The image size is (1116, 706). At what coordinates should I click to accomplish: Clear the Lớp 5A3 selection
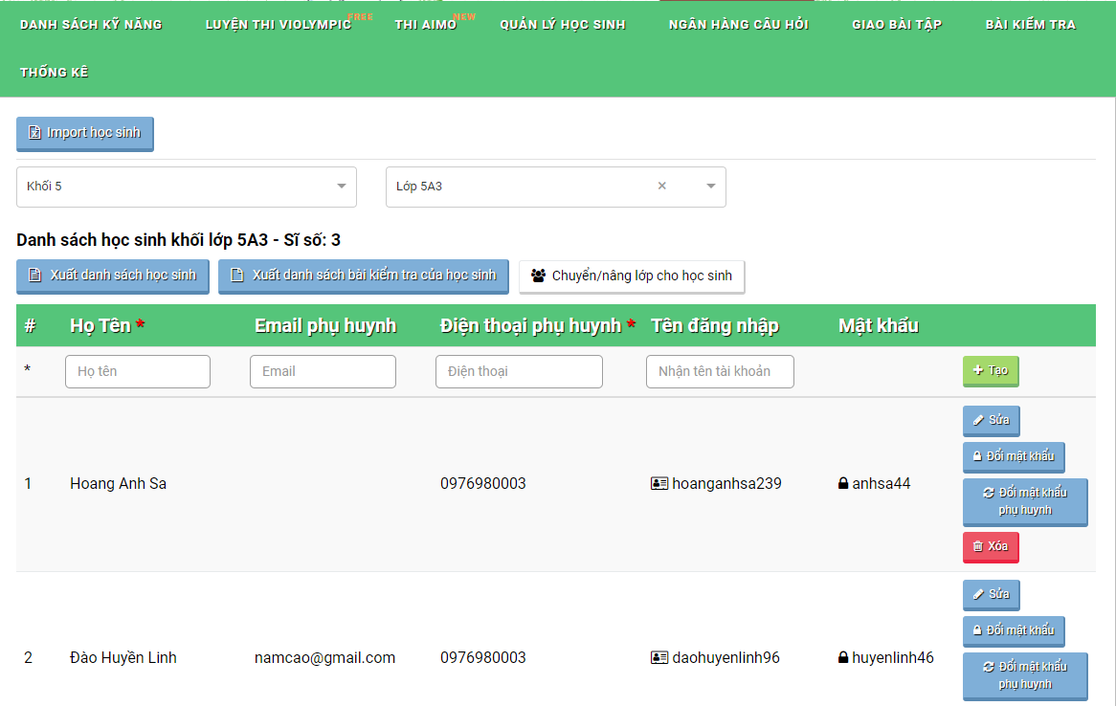click(x=661, y=187)
